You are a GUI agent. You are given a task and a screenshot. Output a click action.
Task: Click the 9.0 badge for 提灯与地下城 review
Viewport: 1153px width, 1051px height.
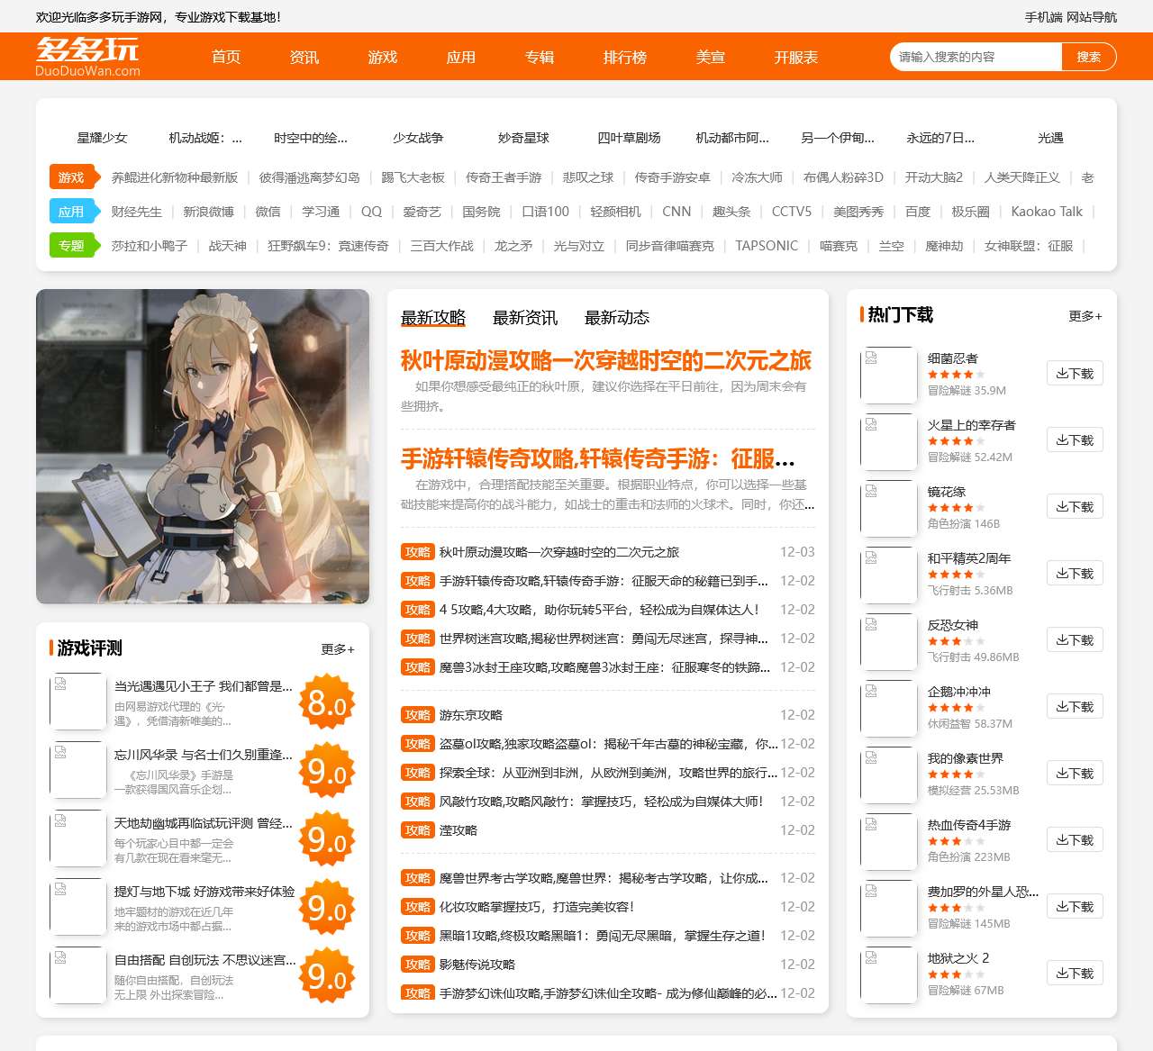pos(327,907)
